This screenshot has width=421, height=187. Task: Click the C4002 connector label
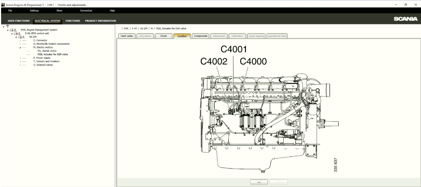tap(214, 61)
